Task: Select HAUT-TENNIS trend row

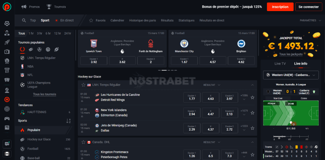Action: (x=45, y=112)
